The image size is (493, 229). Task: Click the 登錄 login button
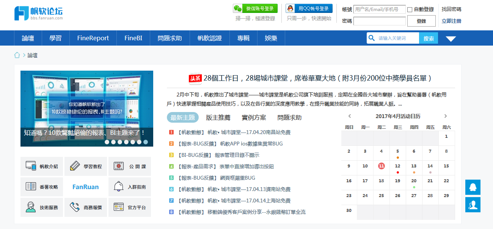421,21
